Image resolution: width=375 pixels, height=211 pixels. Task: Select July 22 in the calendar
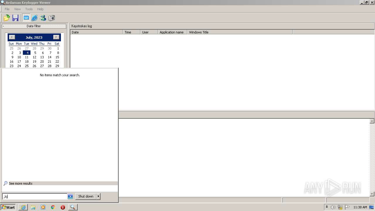[57, 62]
